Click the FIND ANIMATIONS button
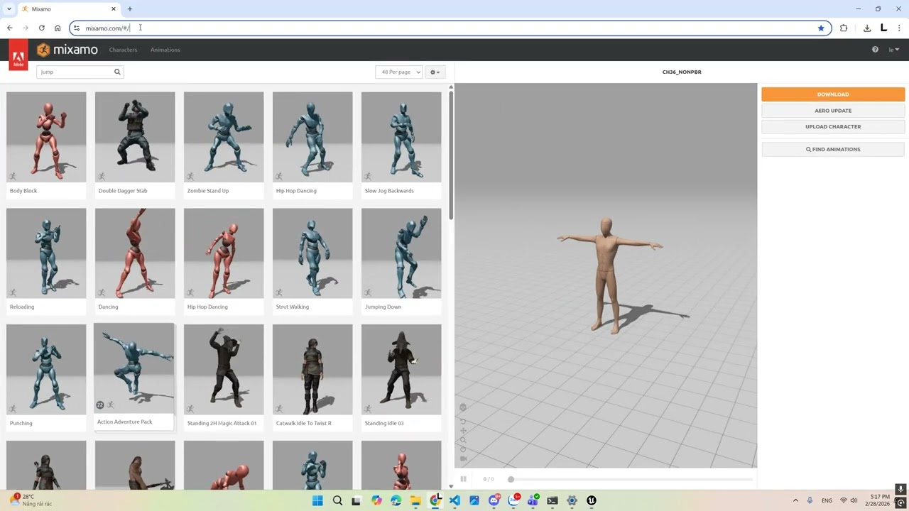Image resolution: width=909 pixels, height=511 pixels. point(833,149)
